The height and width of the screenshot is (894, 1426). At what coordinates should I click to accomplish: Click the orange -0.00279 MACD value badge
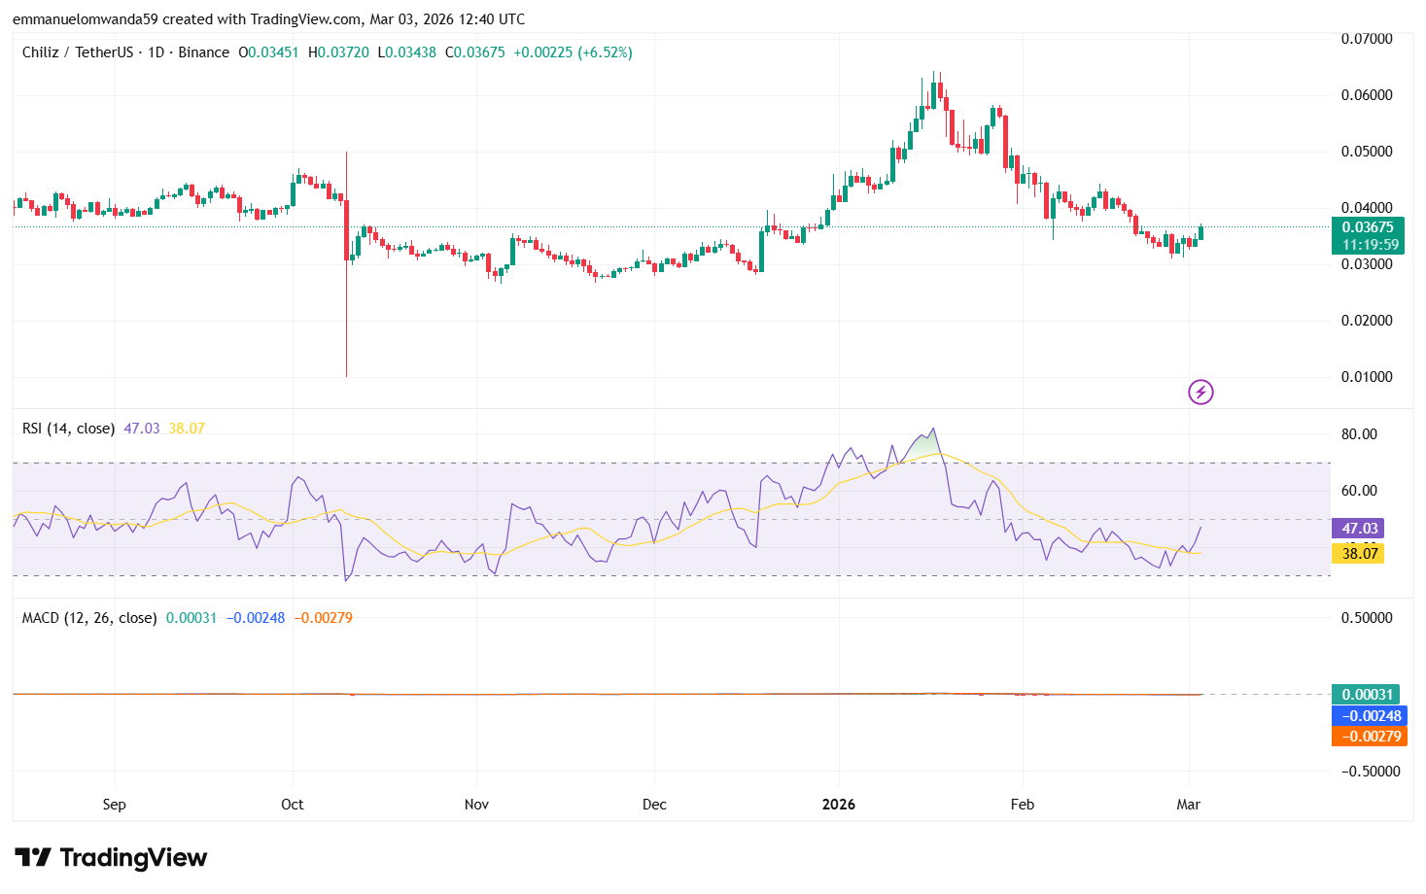pos(1370,737)
